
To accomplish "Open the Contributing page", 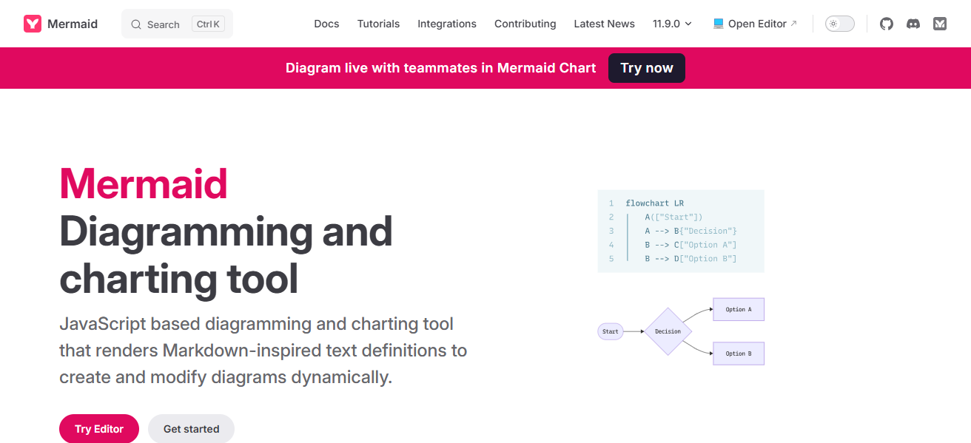I will pyautogui.click(x=525, y=24).
